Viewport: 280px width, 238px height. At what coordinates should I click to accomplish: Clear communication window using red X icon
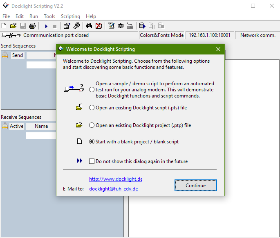tap(99, 26)
